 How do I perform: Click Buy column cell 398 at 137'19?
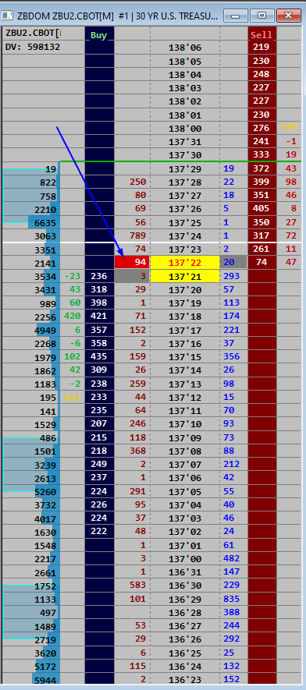coord(99,303)
